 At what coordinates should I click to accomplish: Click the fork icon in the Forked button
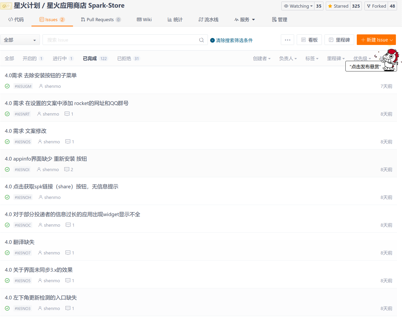click(x=369, y=6)
